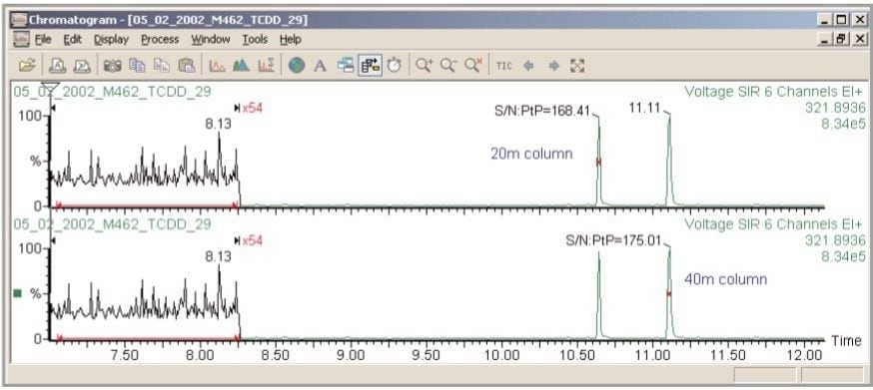This screenshot has height=390, width=873.
Task: Click the integrate sigma chromatogram icon
Action: point(266,66)
